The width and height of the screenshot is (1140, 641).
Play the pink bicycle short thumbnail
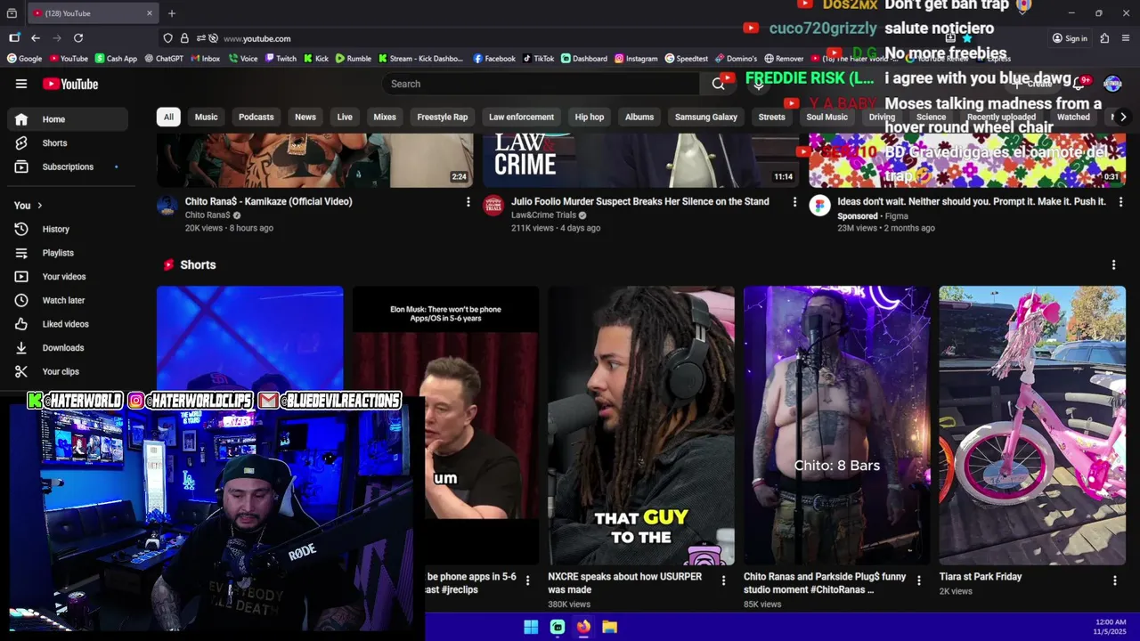coord(1032,426)
